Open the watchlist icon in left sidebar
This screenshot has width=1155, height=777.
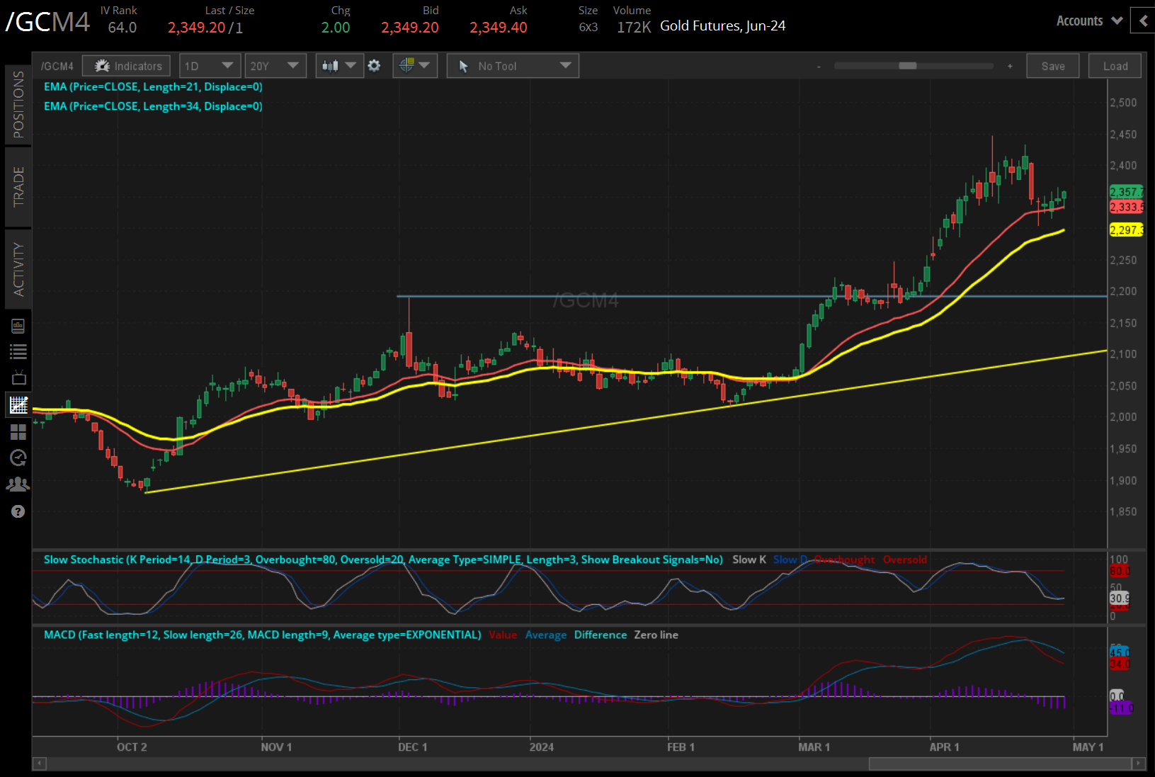tap(18, 351)
